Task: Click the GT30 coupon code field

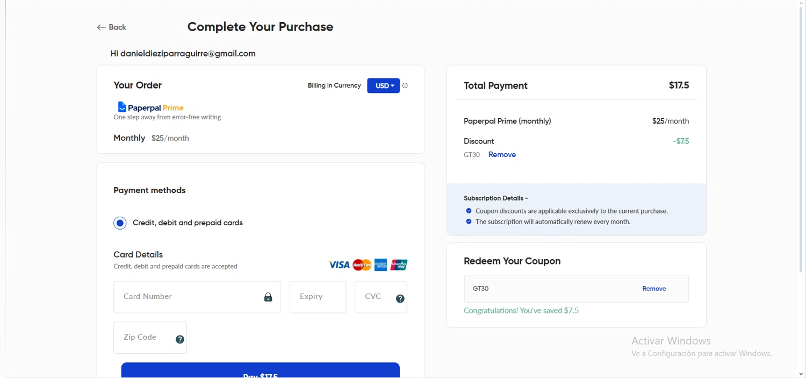Action: (x=576, y=289)
